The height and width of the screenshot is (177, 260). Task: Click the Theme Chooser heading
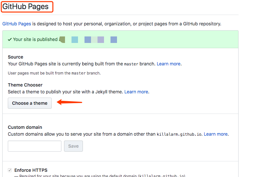click(25, 85)
